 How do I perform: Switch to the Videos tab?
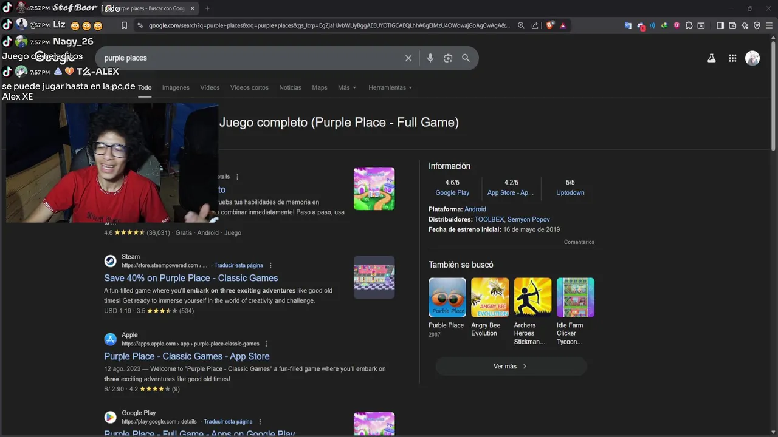pos(210,87)
